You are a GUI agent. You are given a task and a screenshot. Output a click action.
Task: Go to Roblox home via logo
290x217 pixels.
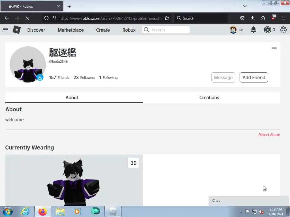point(17,30)
